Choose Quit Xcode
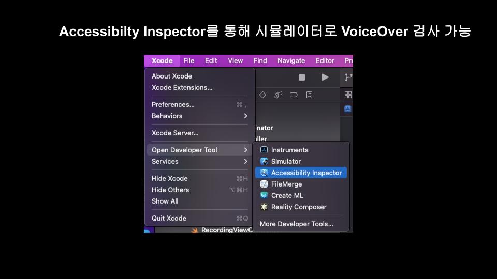Viewport: 497px width, 279px height. point(200,219)
